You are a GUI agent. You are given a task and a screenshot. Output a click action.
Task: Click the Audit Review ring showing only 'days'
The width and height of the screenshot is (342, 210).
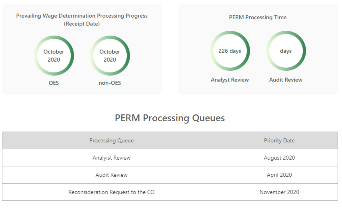coord(286,51)
